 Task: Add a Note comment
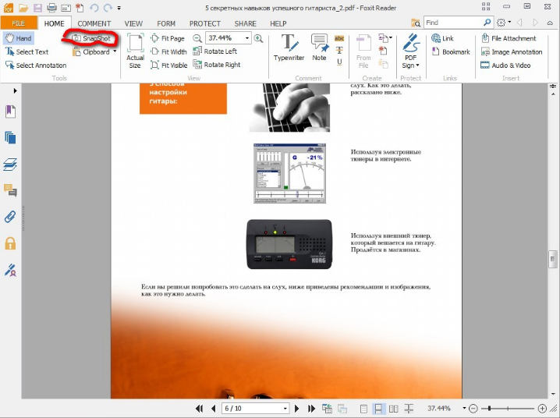click(319, 48)
